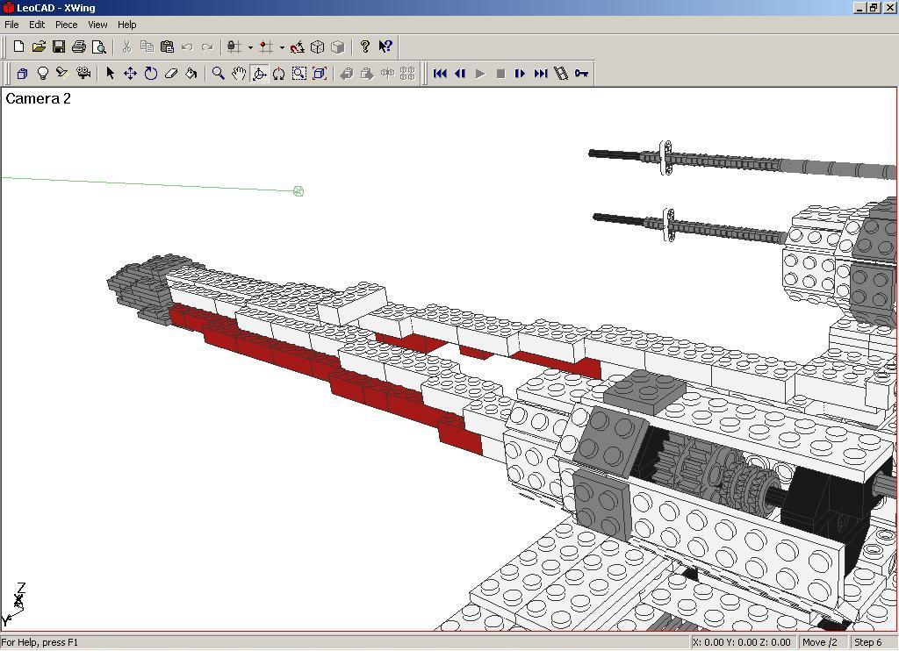Toggle the animation filmstrip mode
899x651 pixels.
point(561,74)
